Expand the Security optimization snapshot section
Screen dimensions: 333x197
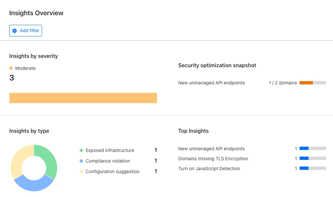[x=217, y=65]
